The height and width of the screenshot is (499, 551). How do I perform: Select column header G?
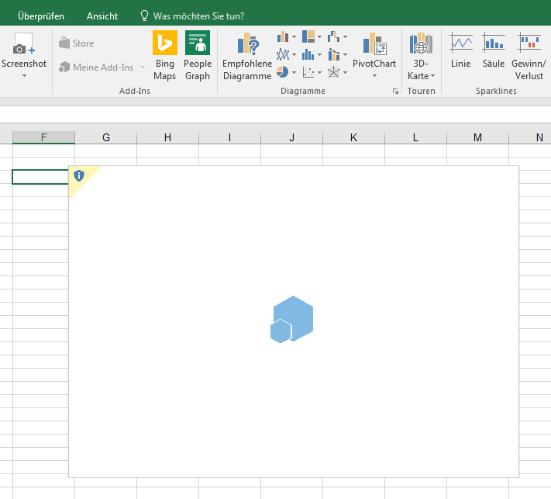pos(106,137)
